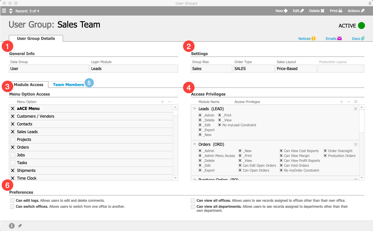The width and height of the screenshot is (373, 231).
Task: Select the User Group Details tab
Action: tap(36, 38)
